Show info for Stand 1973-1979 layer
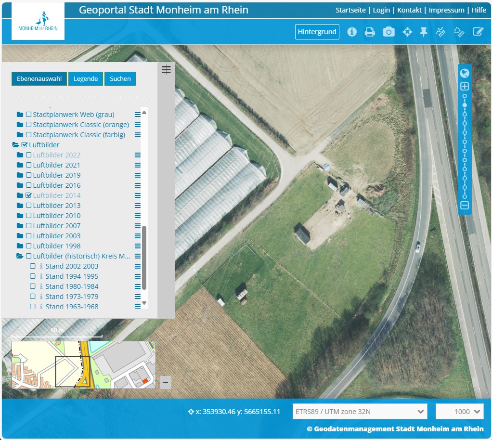 41,296
